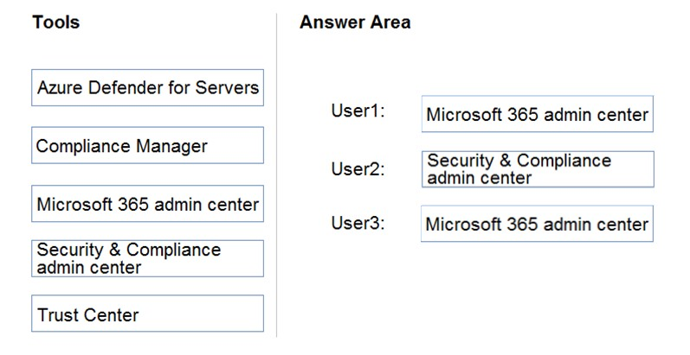Select User3's Microsoft 365 admin center answer
The height and width of the screenshot is (355, 690).
(537, 224)
